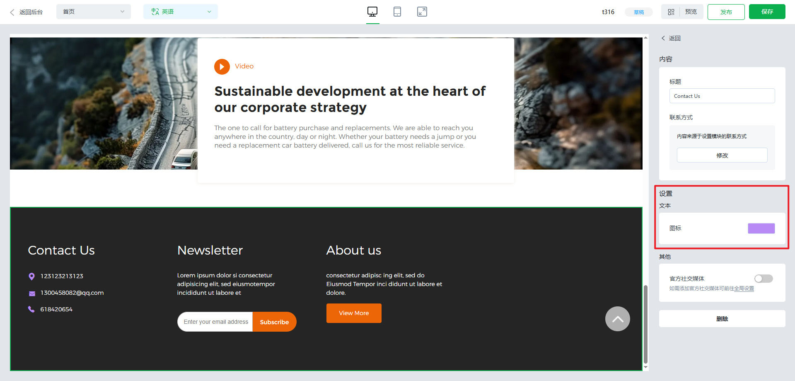Click the location pin icon in Contact Us
Screen dimensions: 795x381
tap(31, 277)
